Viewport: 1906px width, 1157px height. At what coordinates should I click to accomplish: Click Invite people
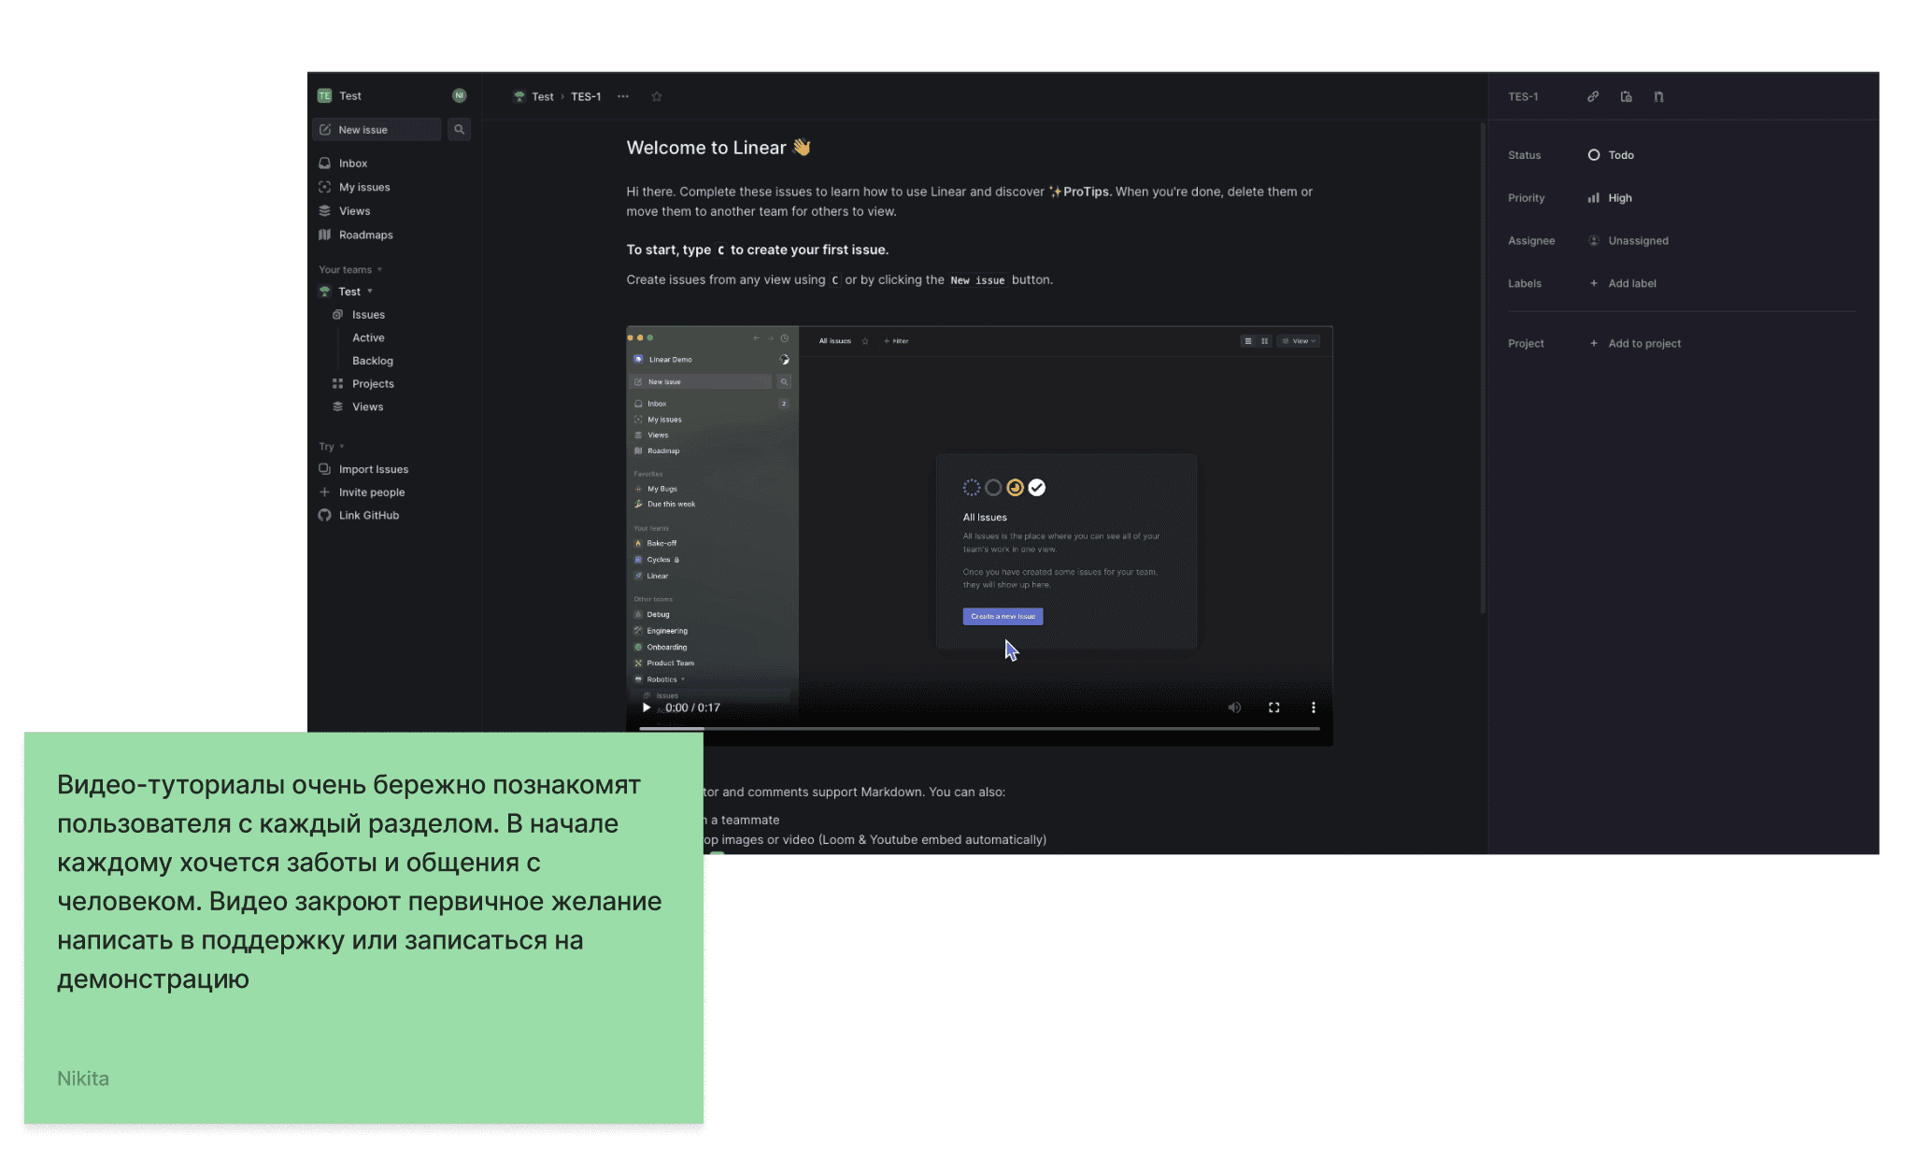[x=372, y=493]
